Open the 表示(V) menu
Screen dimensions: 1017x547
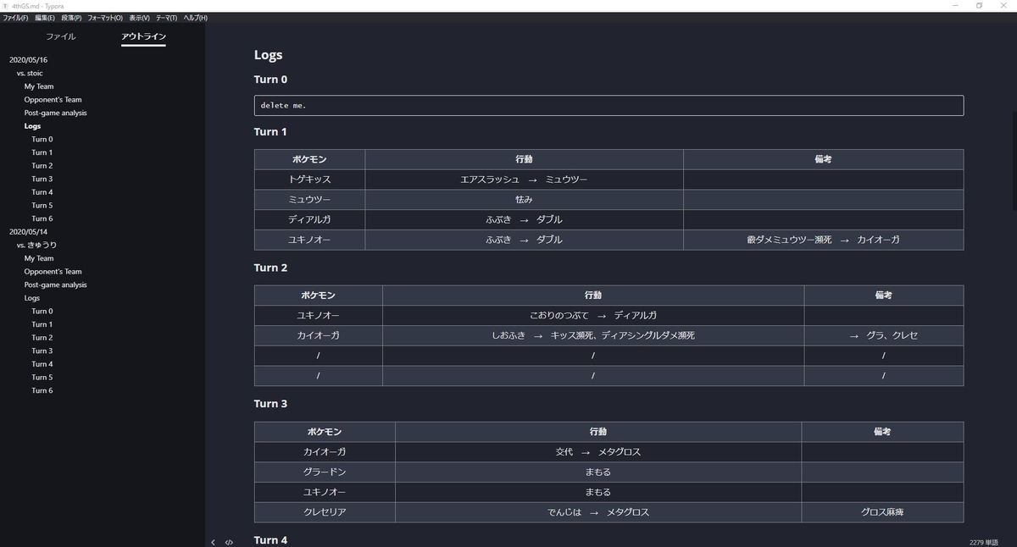(x=139, y=18)
